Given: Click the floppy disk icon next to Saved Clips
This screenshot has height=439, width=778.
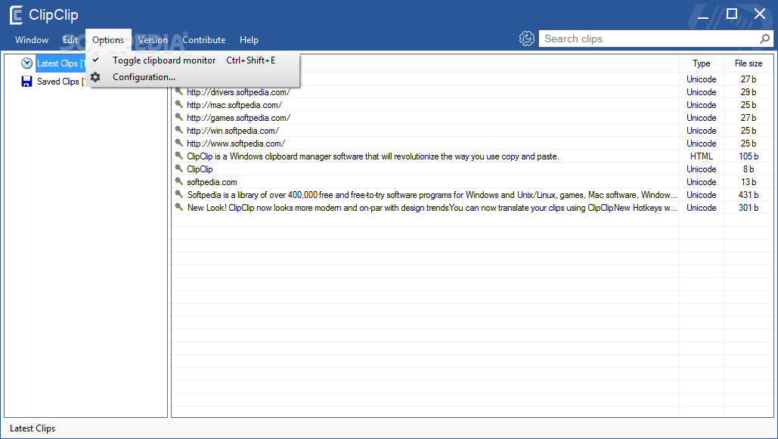Looking at the screenshot, I should pyautogui.click(x=26, y=82).
